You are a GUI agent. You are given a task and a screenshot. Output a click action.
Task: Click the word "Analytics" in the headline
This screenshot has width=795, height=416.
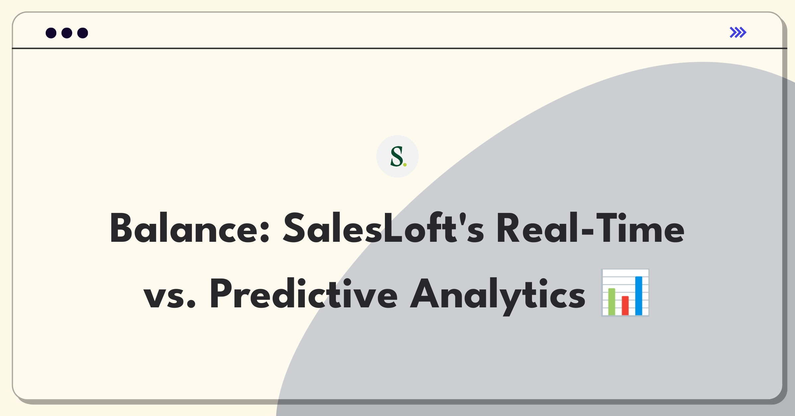498,296
